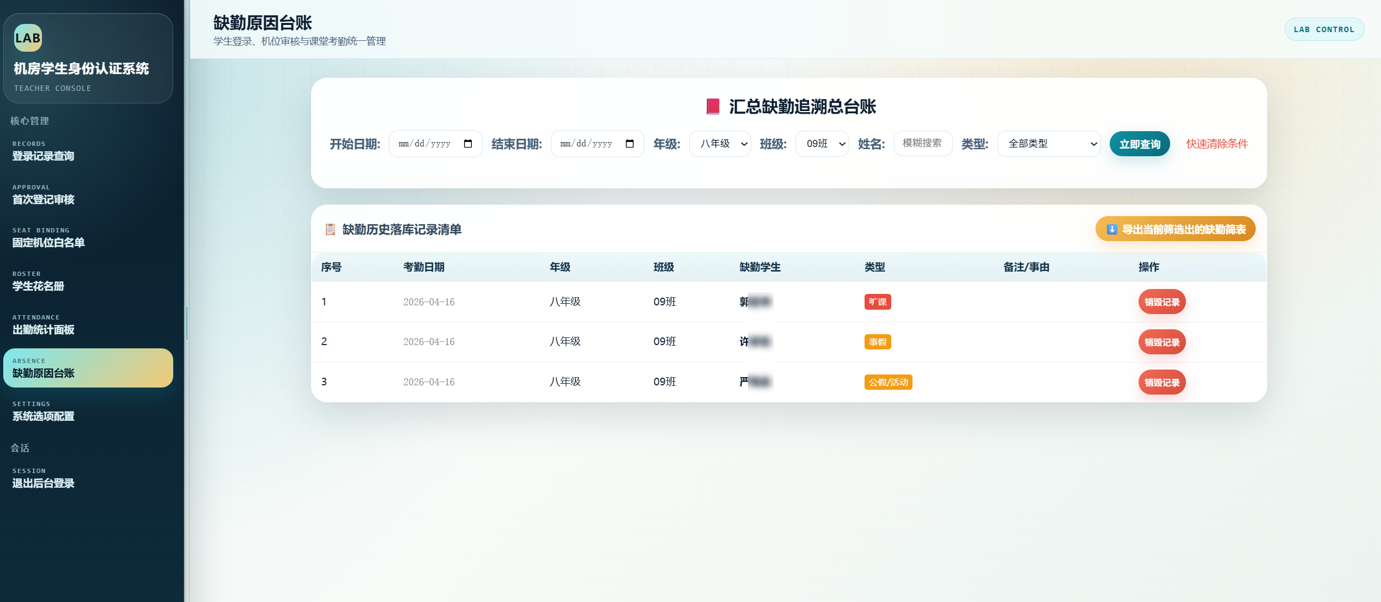The width and height of the screenshot is (1381, 602).
Task: Open 出勤统计面板
Action: click(88, 324)
